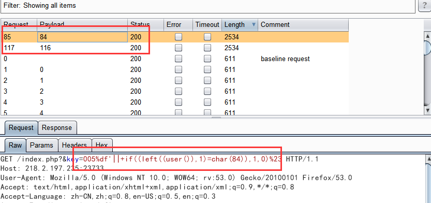Toggle Timeout checkbox for request 1
Viewport: 431px width, 203px height.
[x=207, y=69]
